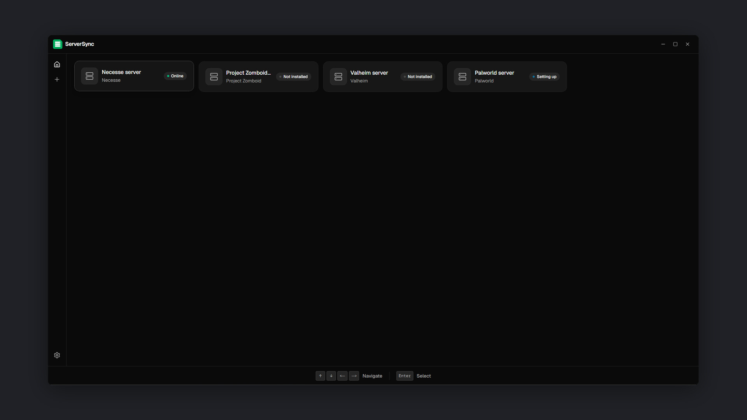
Task: Click the Necesse server rack icon
Action: [89, 76]
